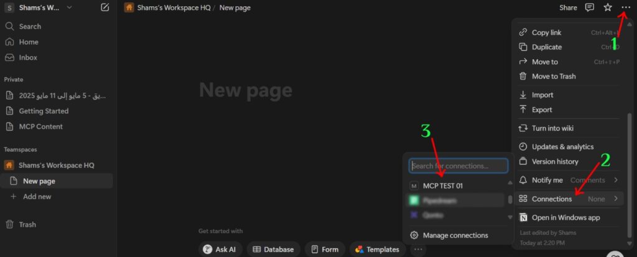
Task: Start with the Database option
Action: [x=274, y=250]
